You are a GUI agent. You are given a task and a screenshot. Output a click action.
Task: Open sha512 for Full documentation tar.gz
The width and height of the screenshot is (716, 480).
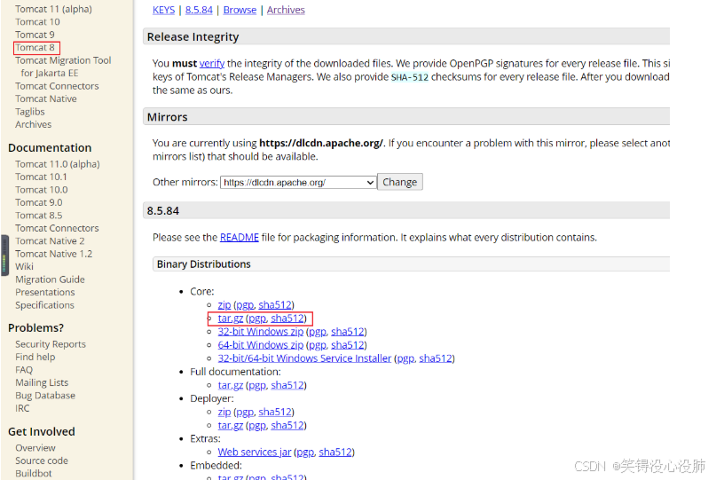point(287,385)
